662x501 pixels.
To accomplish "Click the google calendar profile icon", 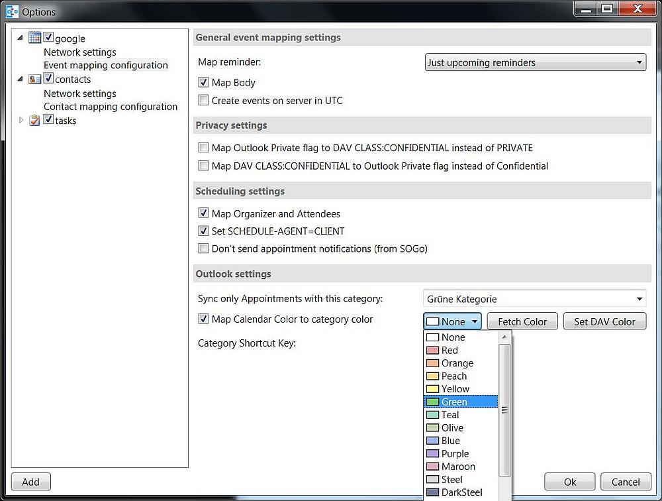I will point(34,38).
